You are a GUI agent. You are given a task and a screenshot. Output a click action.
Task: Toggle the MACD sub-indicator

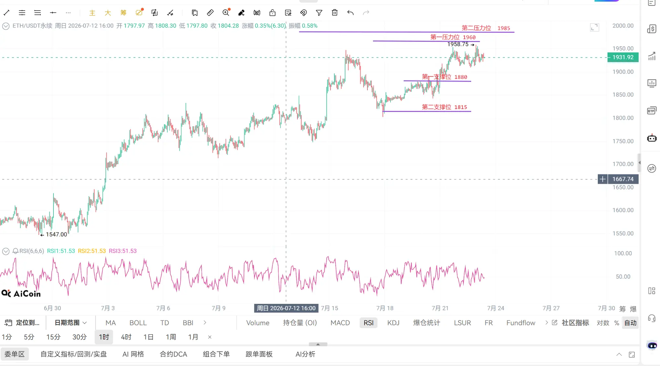[x=340, y=323]
